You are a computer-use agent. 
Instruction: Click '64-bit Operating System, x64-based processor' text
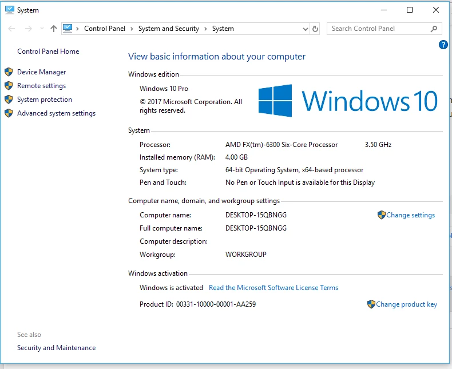tap(294, 170)
